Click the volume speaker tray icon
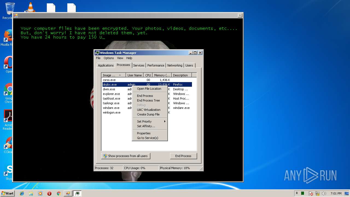Screen dimensions: 350x197 324,193
